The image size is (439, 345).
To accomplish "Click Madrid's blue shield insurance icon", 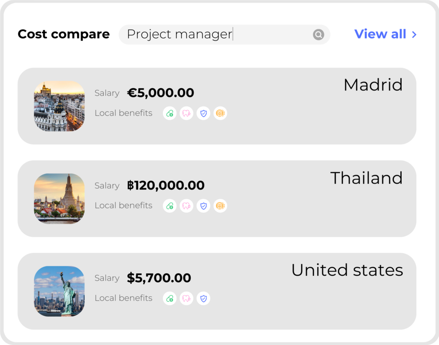I will (204, 113).
